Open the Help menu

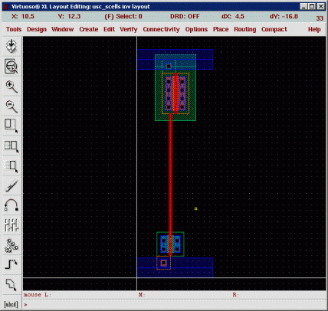point(314,29)
